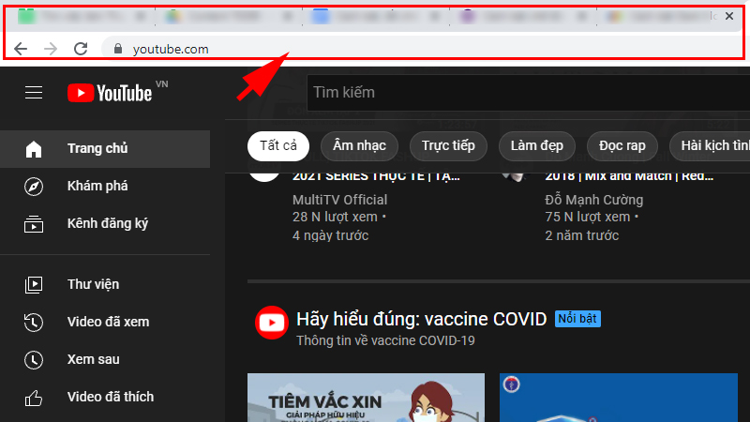The image size is (750, 422).
Task: Click the history clock icon
Action: pyautogui.click(x=34, y=322)
